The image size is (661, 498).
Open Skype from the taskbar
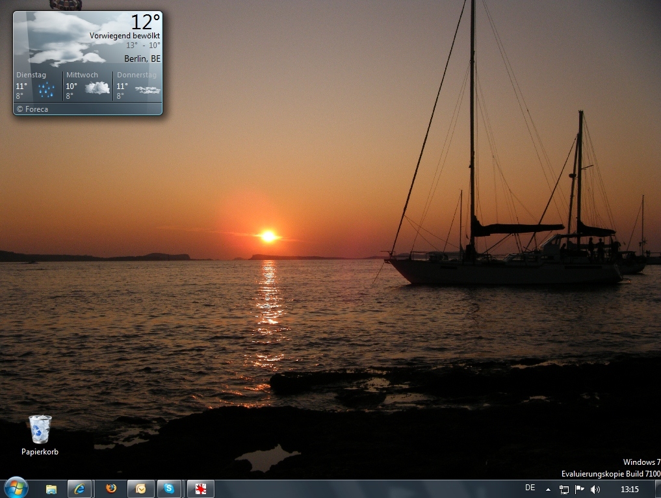point(170,488)
